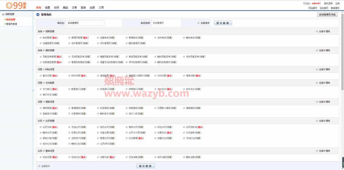Screen dimensions: 344x170
Task: Toggle 全部子模块 for 设置 > 网站设置
Action: pyautogui.click(x=317, y=69)
